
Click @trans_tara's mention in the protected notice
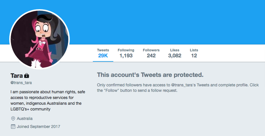(183, 85)
